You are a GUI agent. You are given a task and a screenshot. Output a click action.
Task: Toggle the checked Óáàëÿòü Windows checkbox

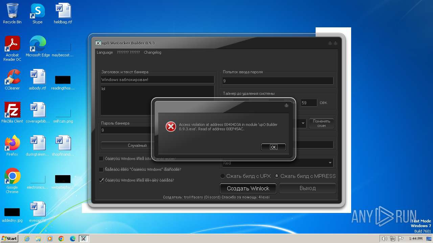tap(101, 180)
